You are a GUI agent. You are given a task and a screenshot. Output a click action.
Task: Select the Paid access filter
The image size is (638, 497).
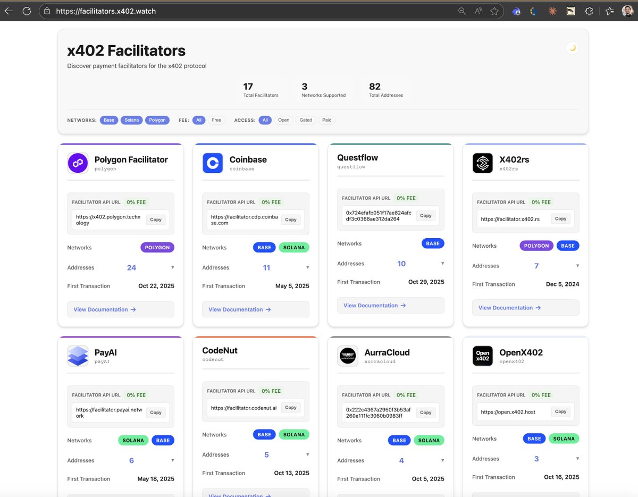pyautogui.click(x=327, y=120)
